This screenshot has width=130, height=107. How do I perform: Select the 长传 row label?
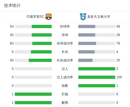coord(65,52)
